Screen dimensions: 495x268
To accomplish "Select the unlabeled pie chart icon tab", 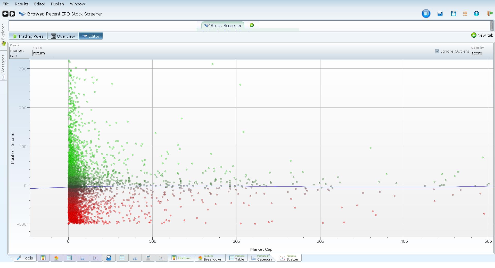I will click(56, 258).
